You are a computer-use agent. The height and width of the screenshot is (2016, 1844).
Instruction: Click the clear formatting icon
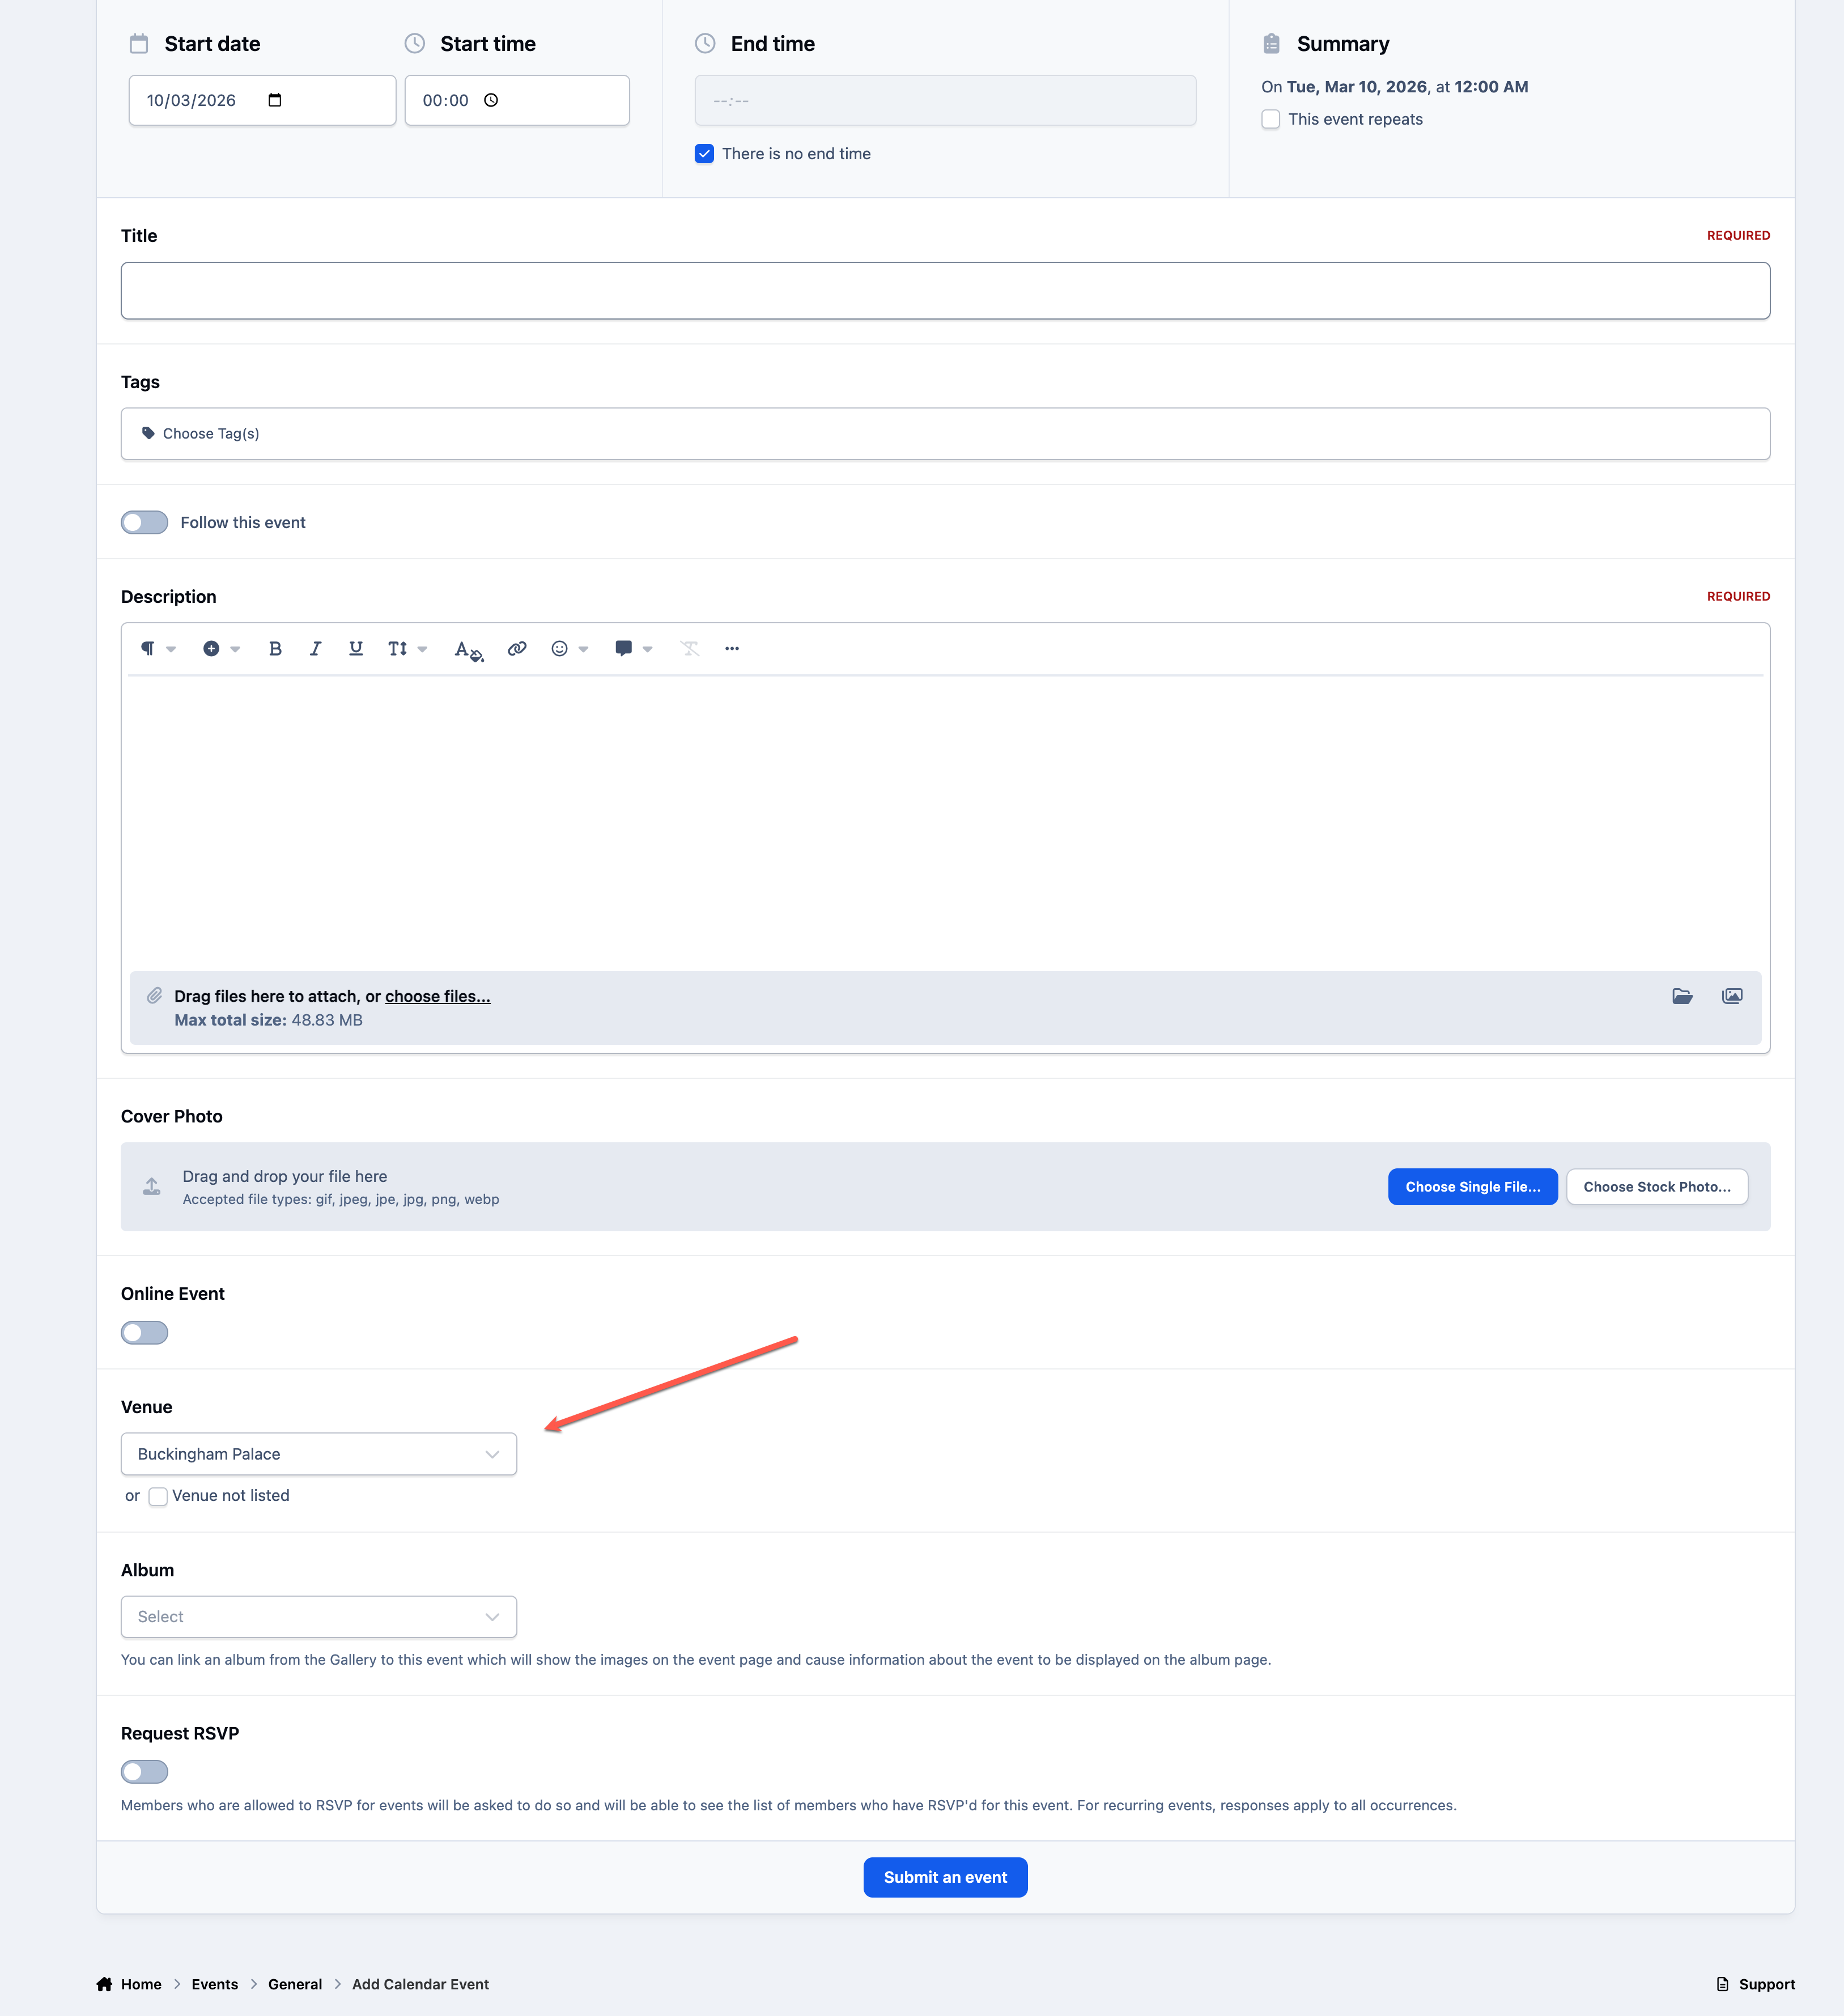click(x=690, y=649)
